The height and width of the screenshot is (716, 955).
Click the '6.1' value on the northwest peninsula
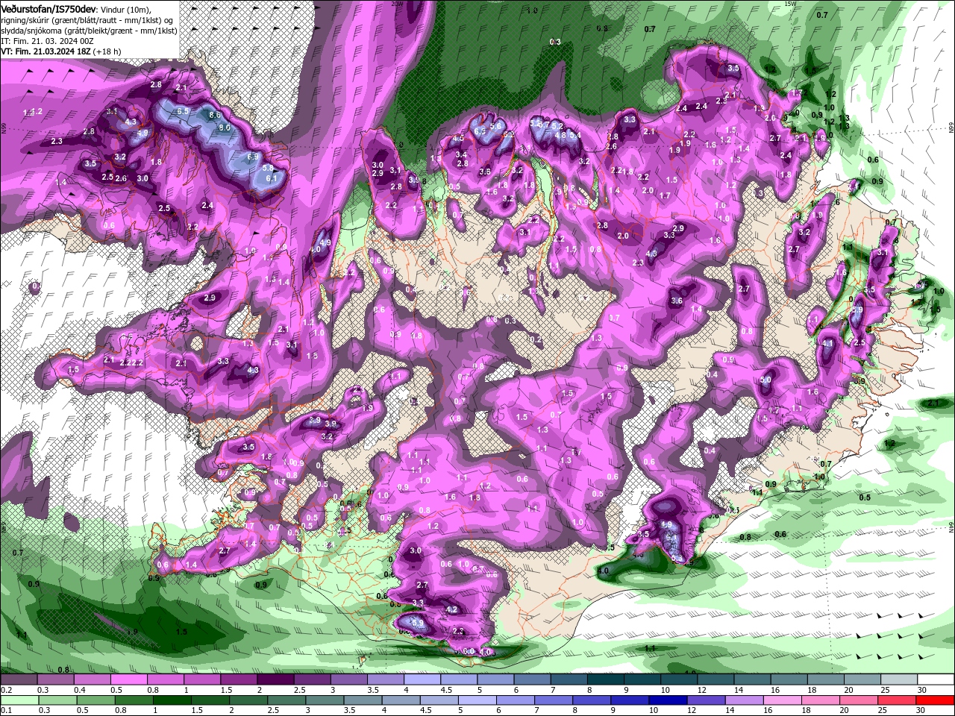pyautogui.click(x=272, y=178)
